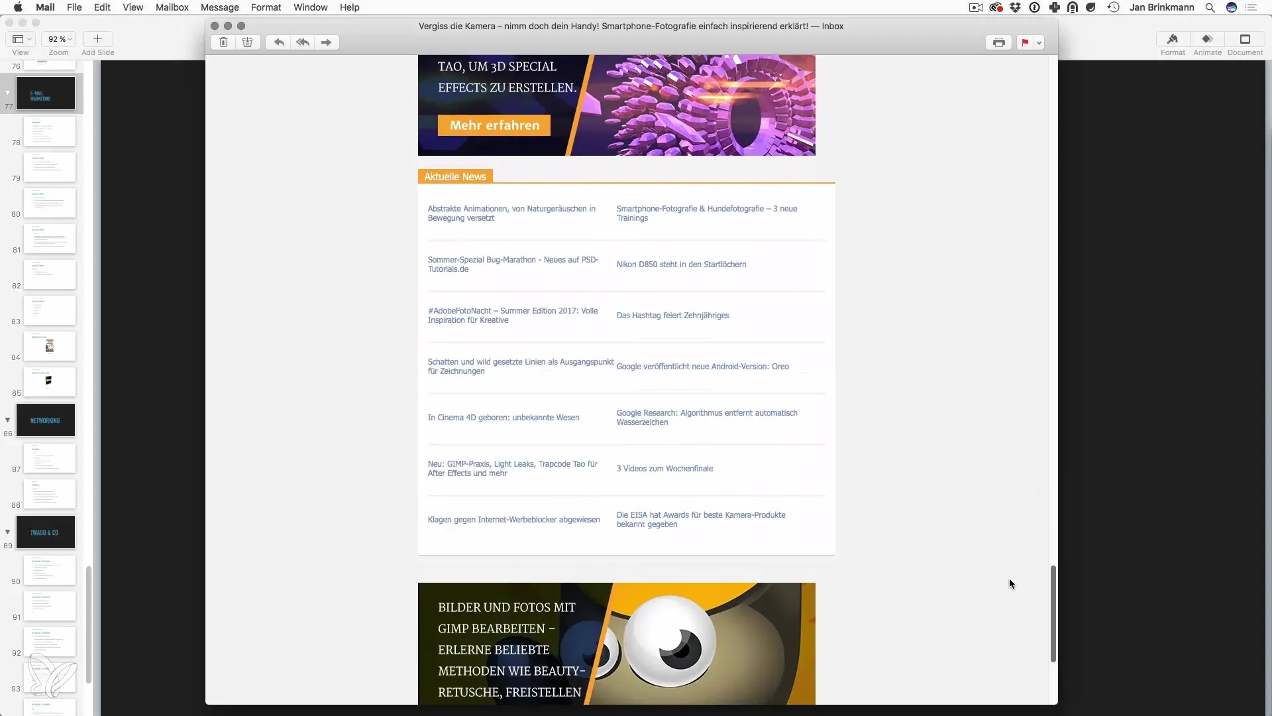
Task: Open Animate panel in Keynote
Action: (x=1207, y=39)
